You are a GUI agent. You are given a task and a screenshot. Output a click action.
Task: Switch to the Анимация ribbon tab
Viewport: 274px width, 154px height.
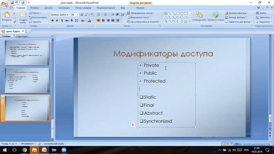point(64,8)
